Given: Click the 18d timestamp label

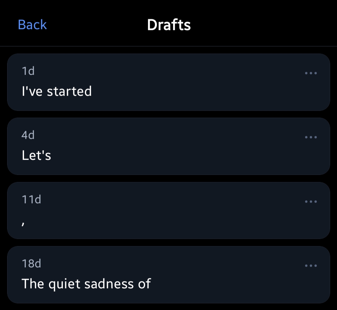Looking at the screenshot, I should click(32, 264).
